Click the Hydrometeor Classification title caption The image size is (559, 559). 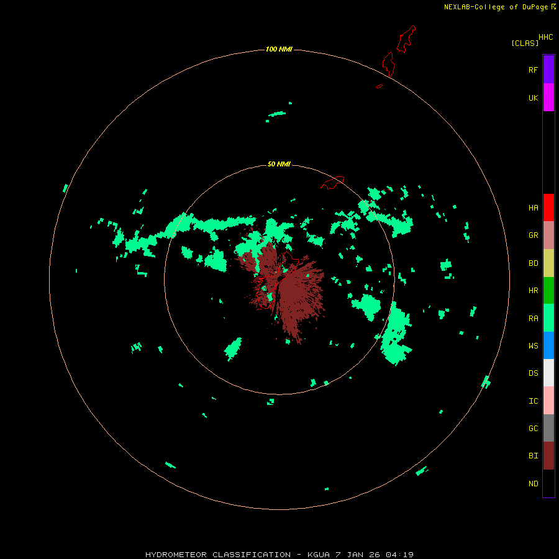279,555
